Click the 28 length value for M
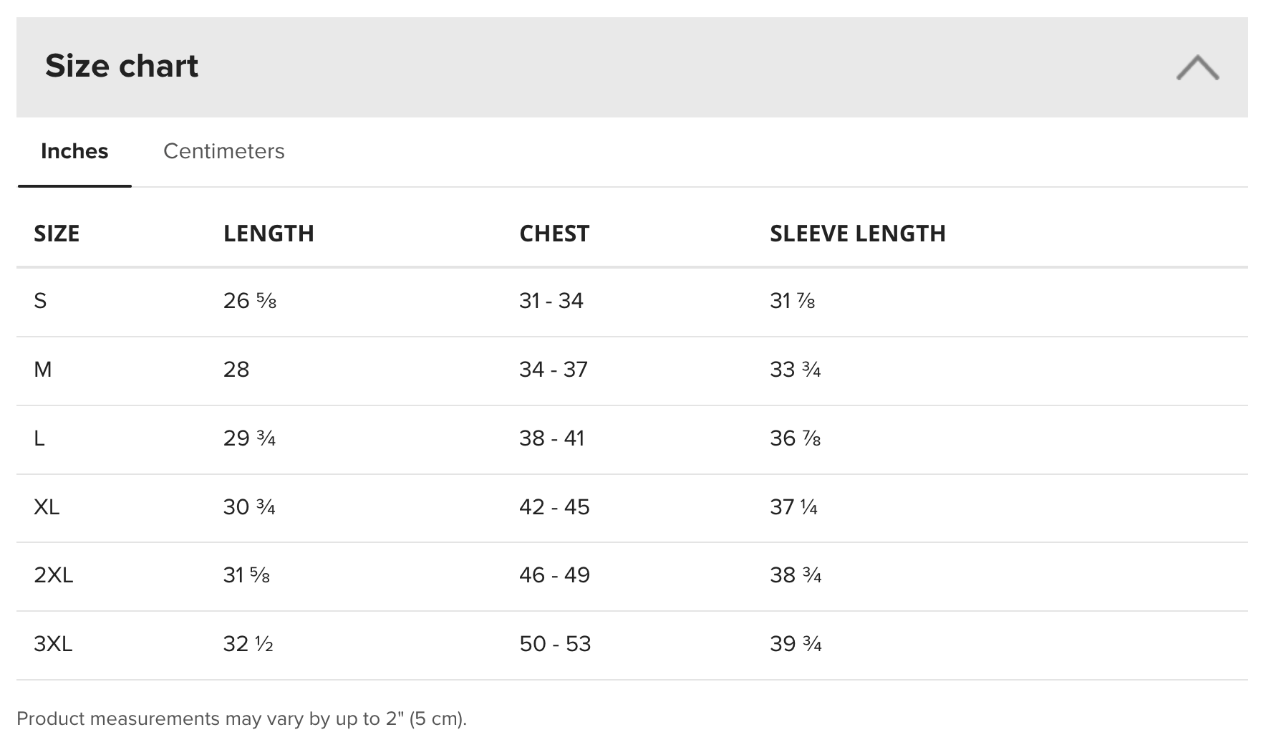The height and width of the screenshot is (755, 1266). [x=236, y=370]
